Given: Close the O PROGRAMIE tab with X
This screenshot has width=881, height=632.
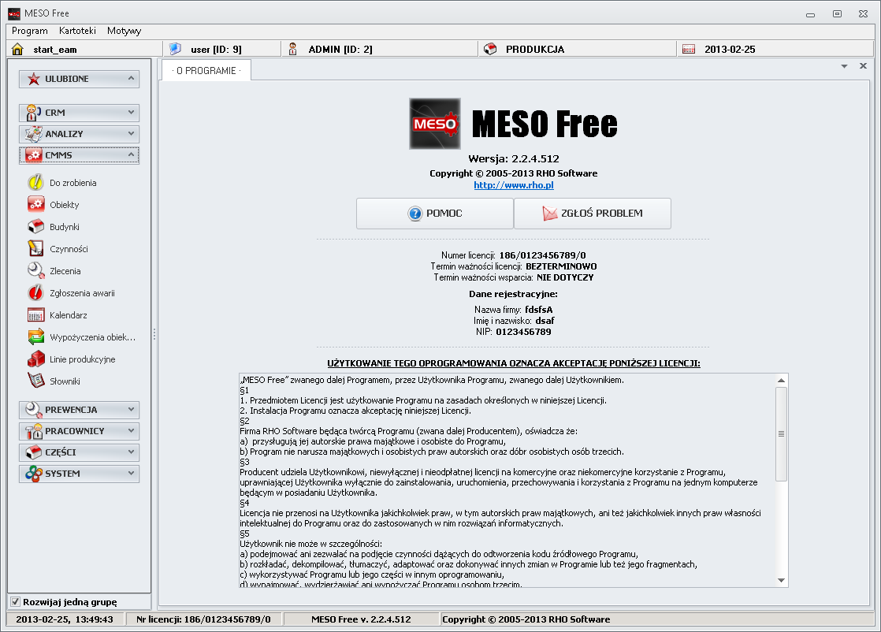Looking at the screenshot, I should (x=863, y=66).
